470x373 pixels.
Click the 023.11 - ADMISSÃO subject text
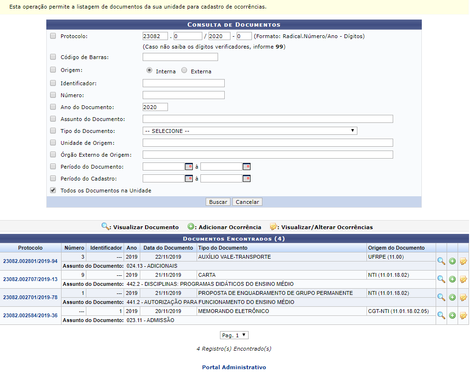click(150, 320)
